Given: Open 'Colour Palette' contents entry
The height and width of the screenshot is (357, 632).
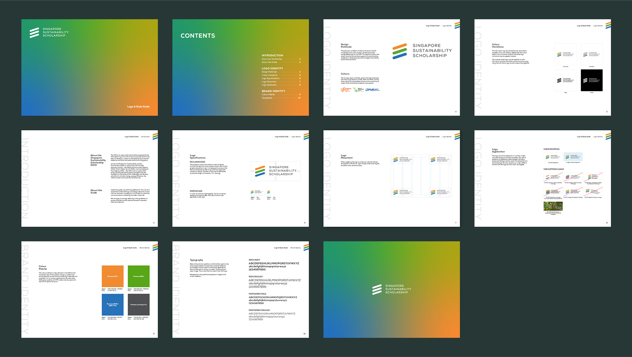Looking at the screenshot, I should click(281, 94).
